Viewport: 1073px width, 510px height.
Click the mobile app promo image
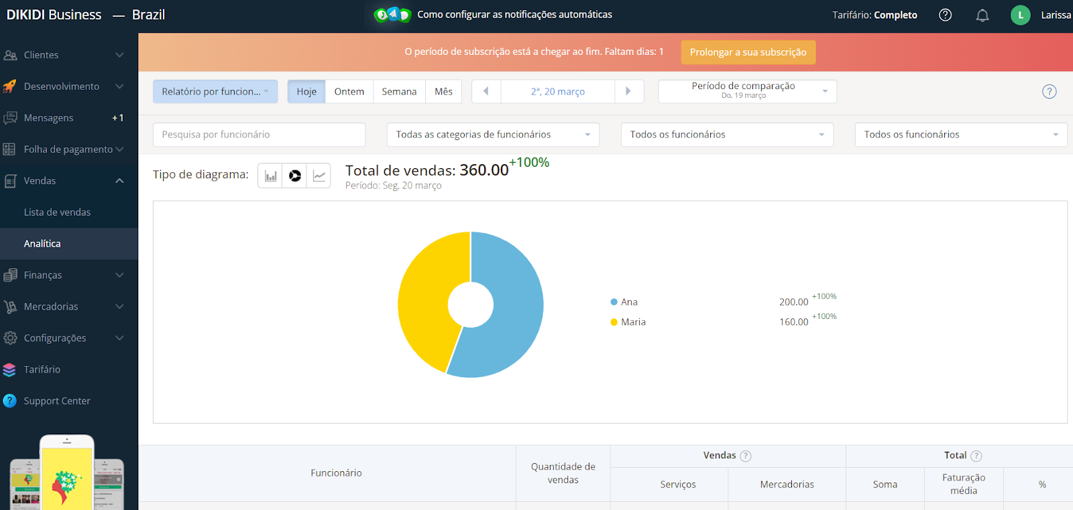[67, 472]
